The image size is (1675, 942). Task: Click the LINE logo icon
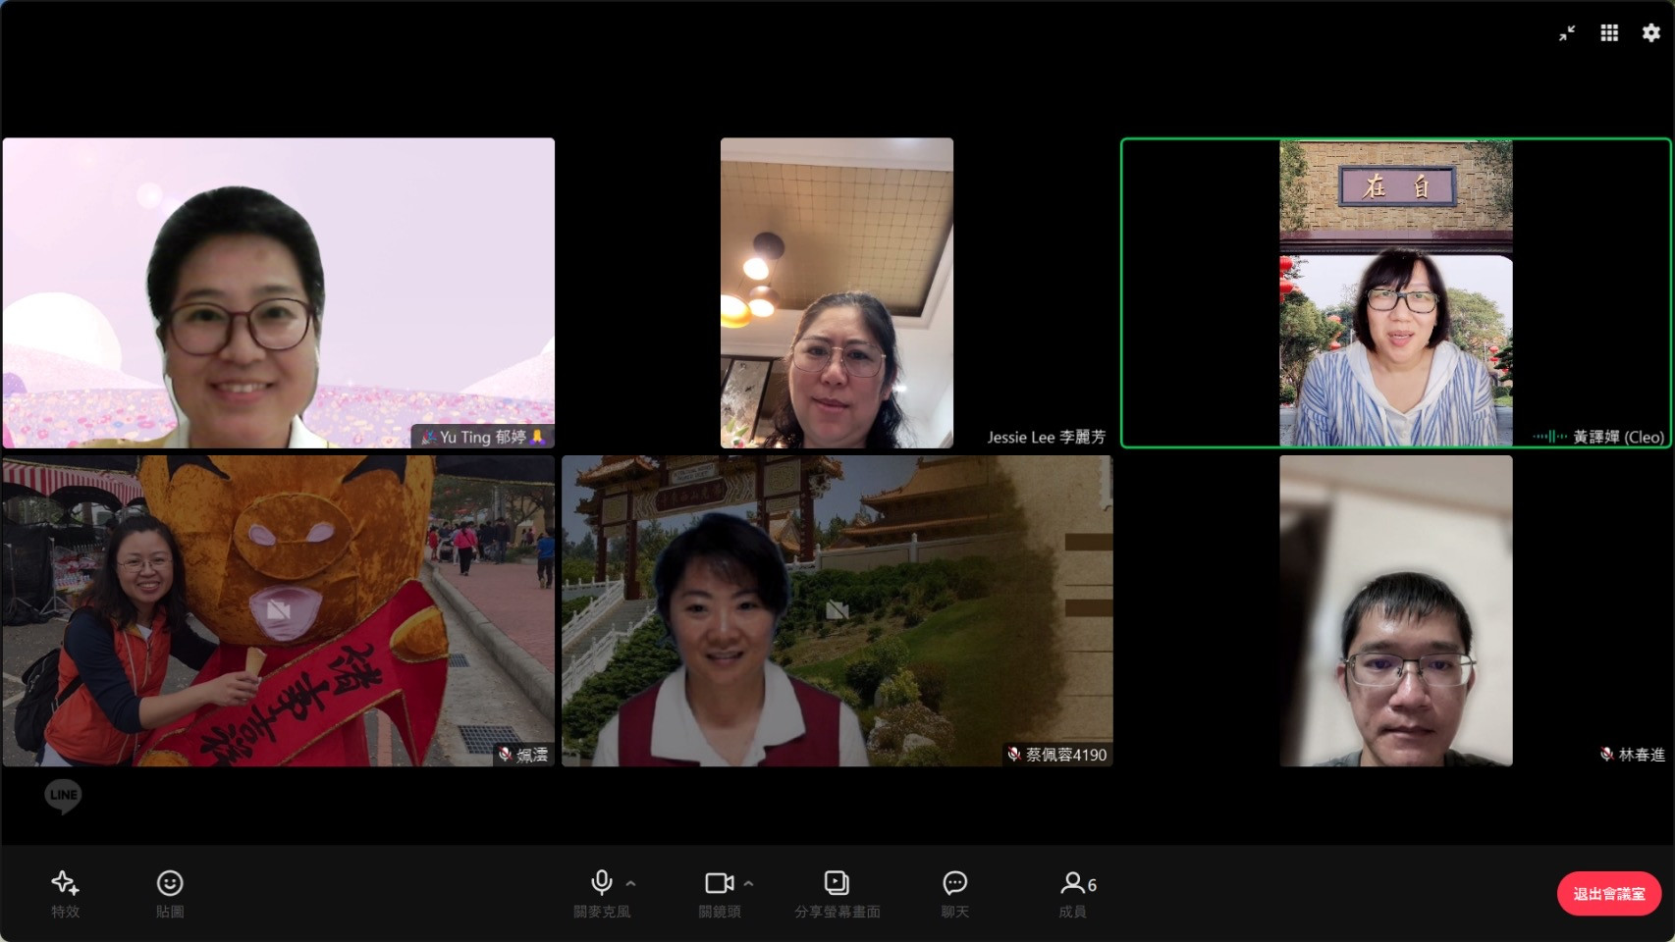(63, 795)
